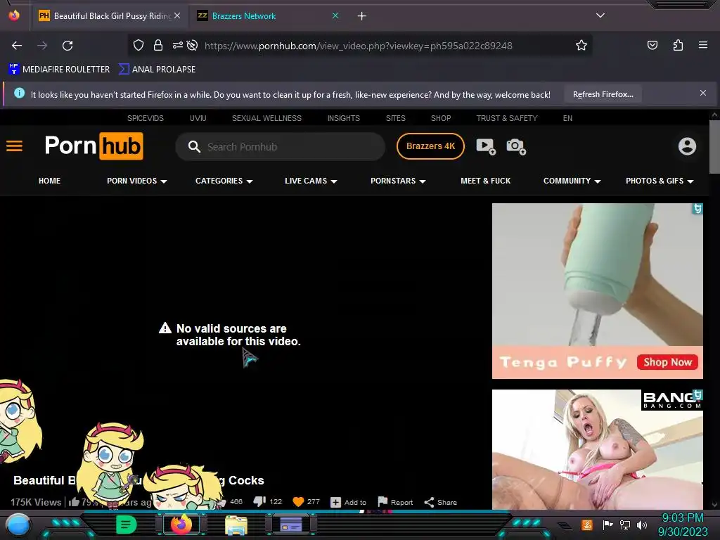Viewport: 720px width, 540px height.
Task: Click the Firefox icon in the taskbar
Action: tap(181, 525)
